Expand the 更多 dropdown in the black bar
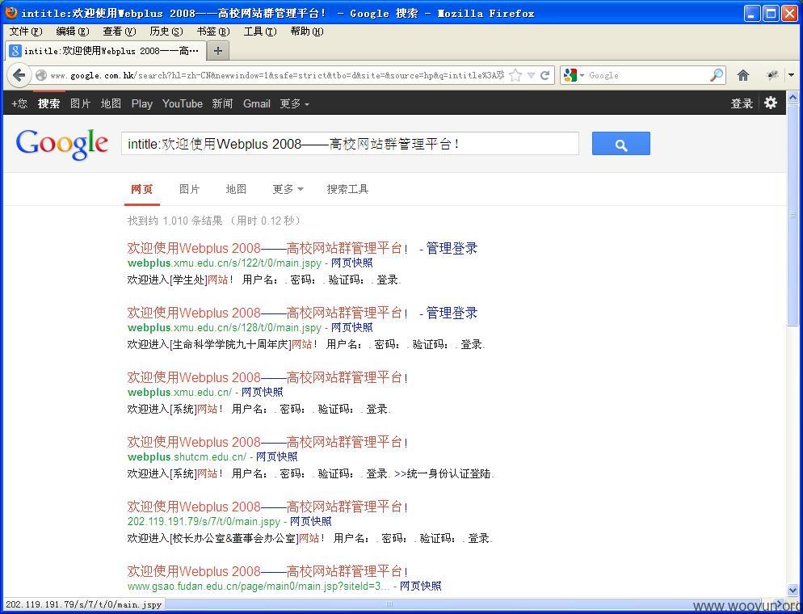 tap(295, 103)
